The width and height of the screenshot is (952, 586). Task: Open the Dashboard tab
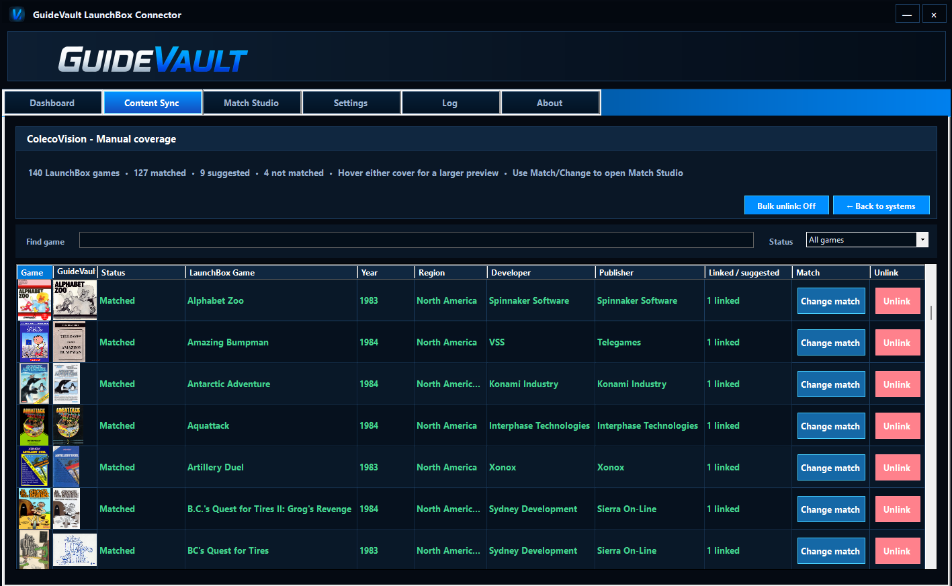coord(52,103)
